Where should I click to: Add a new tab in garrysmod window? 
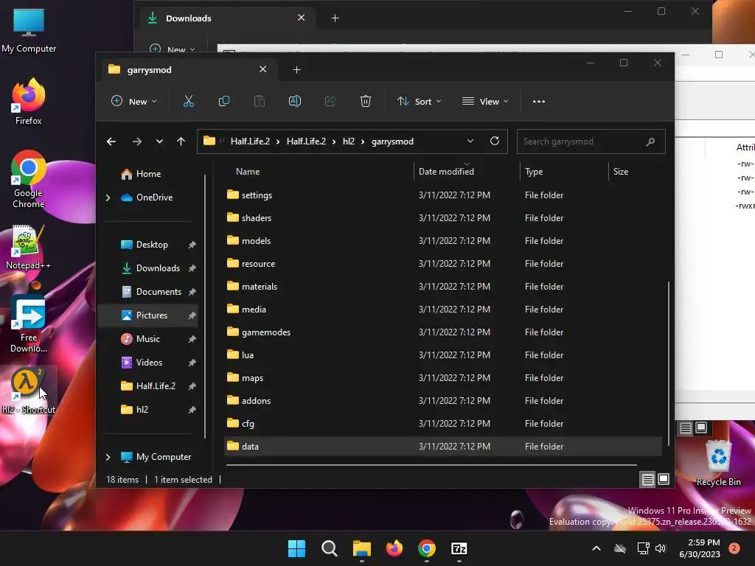coord(296,70)
